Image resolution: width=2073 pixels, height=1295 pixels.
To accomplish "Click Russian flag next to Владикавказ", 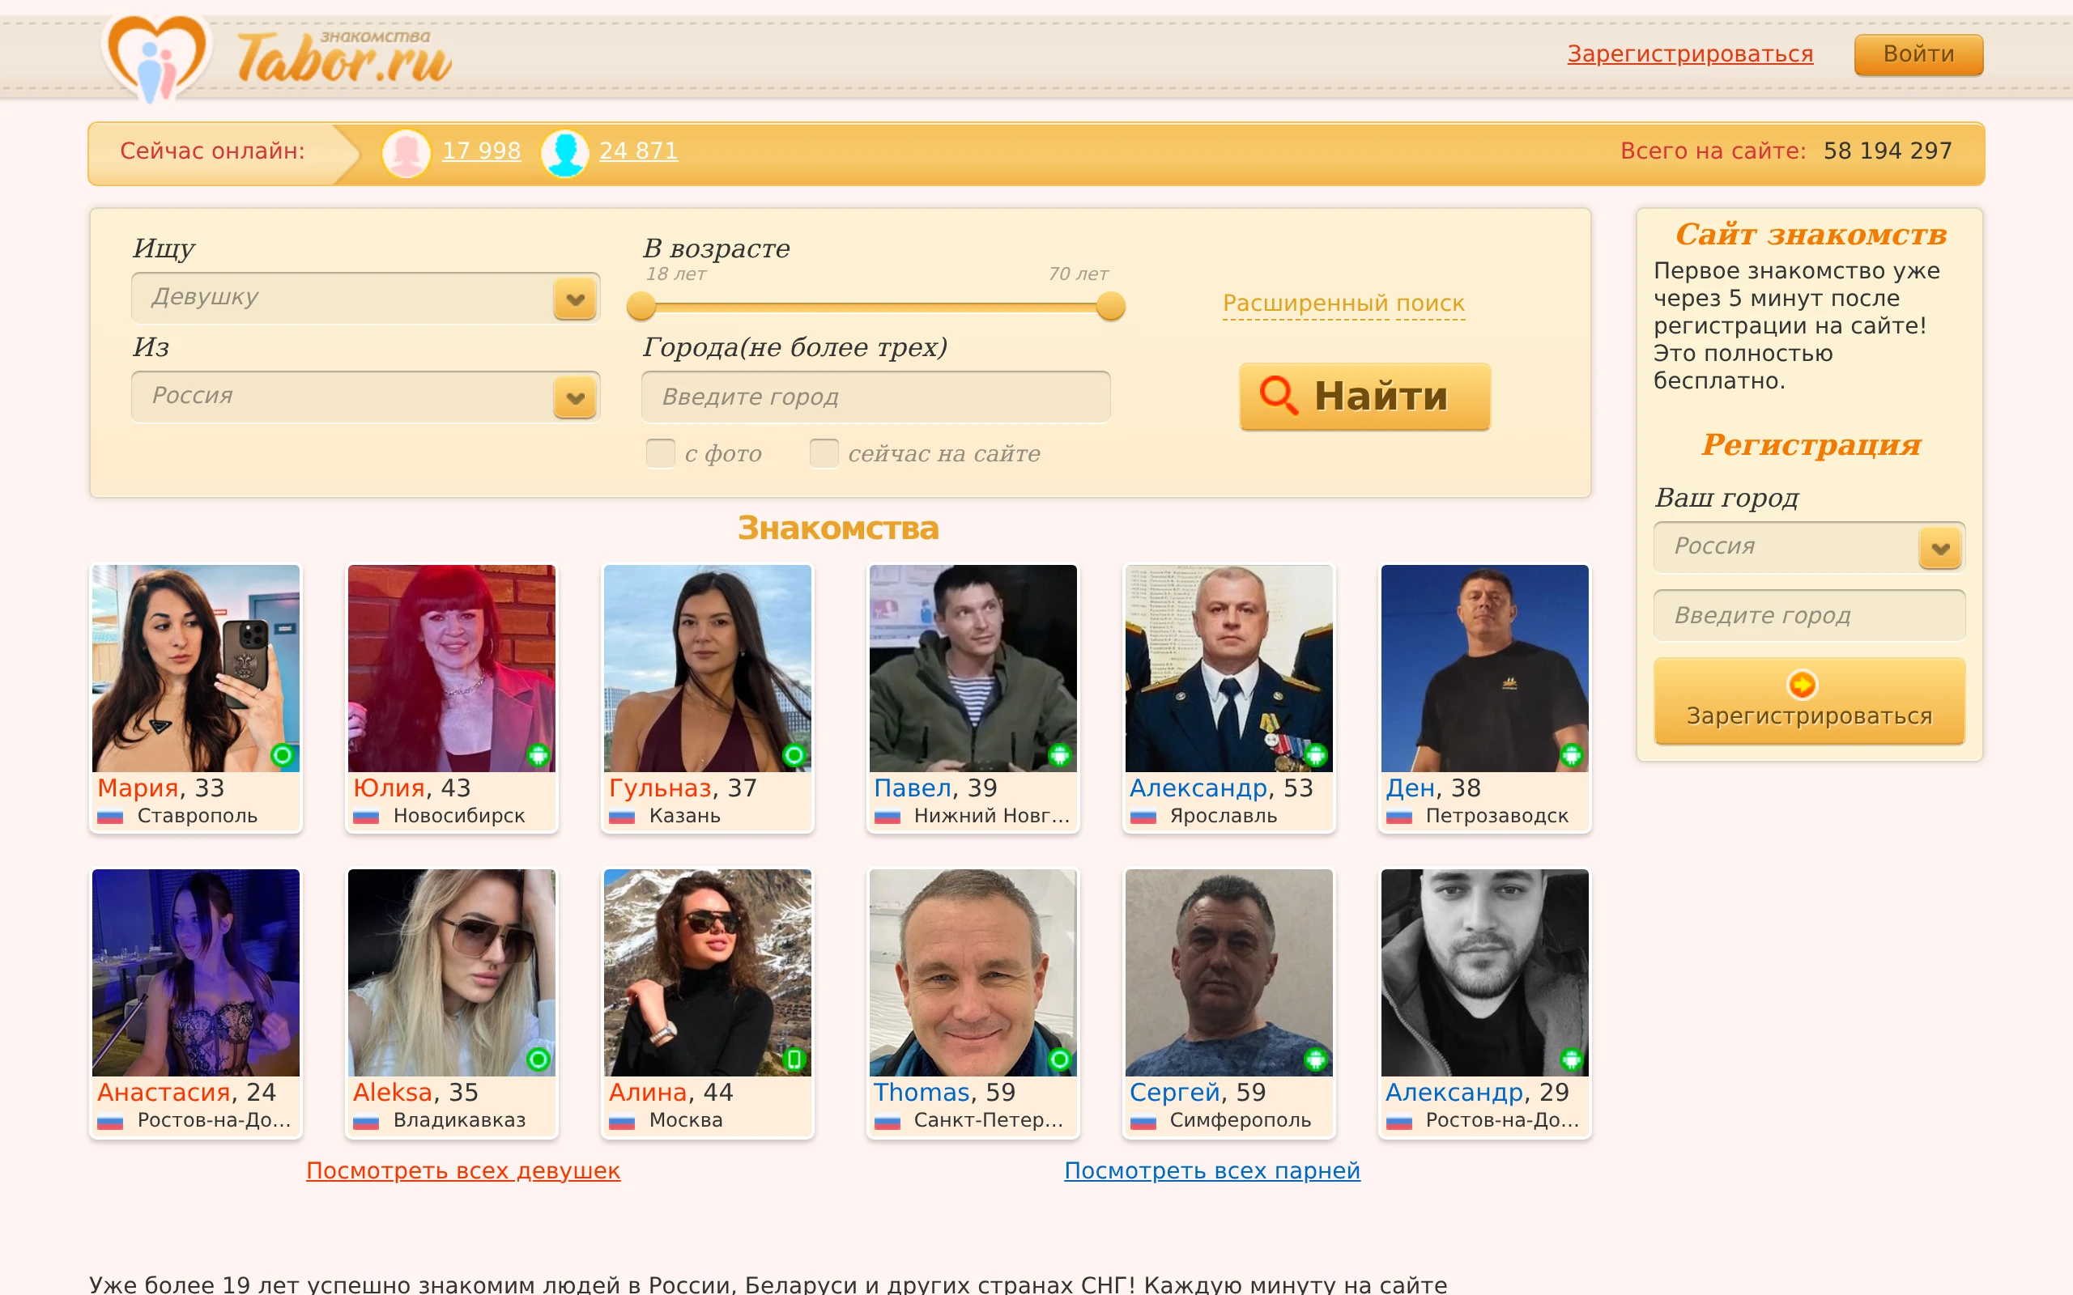I will 366,1121.
